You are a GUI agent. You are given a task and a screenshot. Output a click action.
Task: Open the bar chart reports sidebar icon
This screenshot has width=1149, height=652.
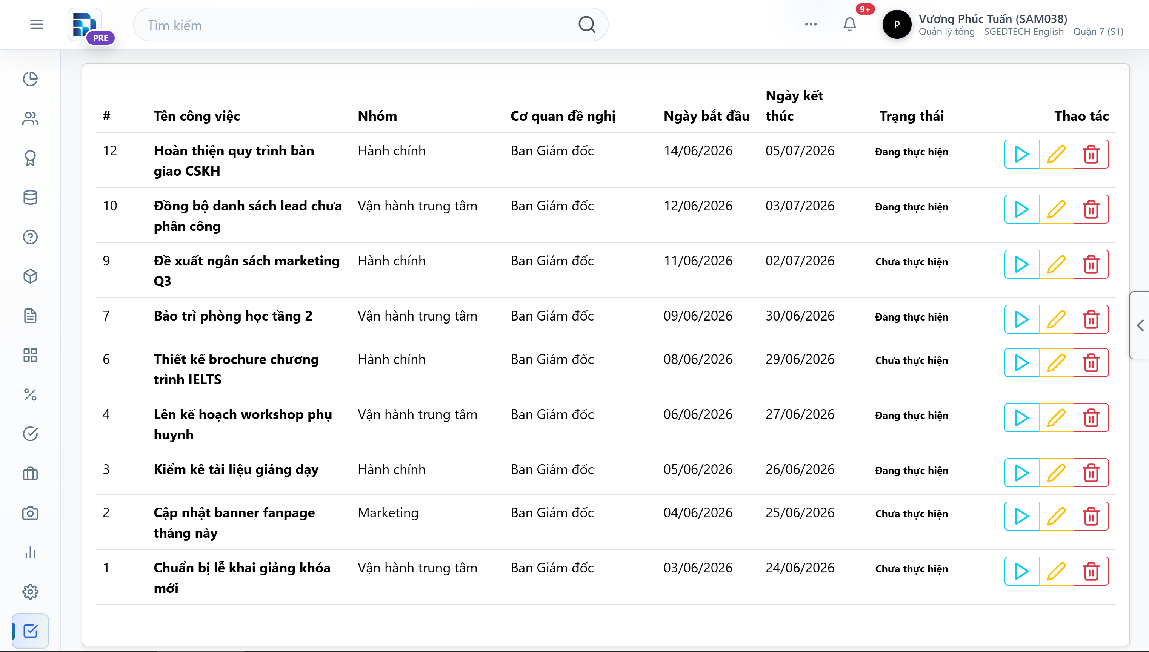[x=30, y=552]
